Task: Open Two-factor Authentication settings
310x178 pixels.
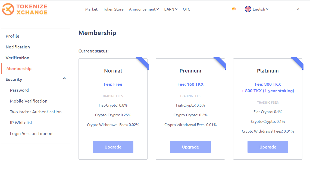Action: point(36,112)
